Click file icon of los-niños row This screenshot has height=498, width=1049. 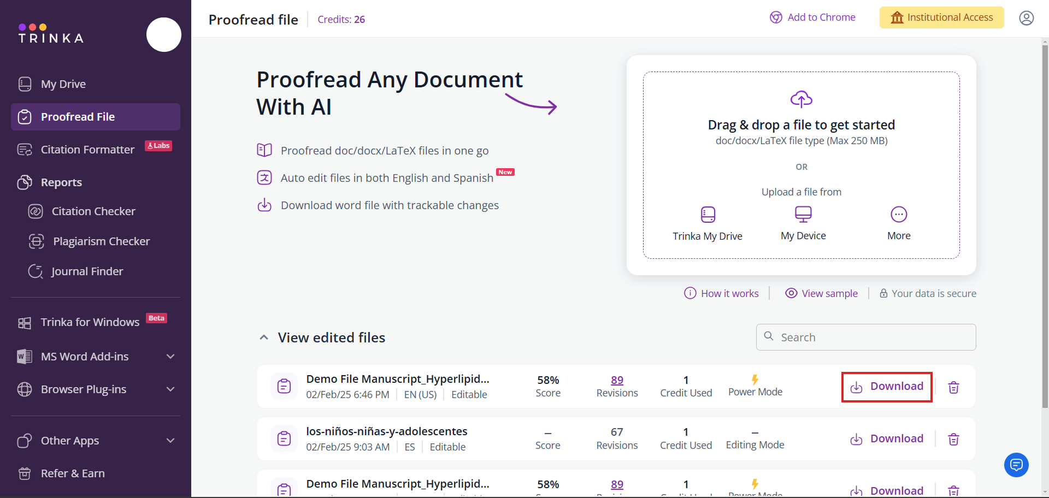[x=284, y=438]
